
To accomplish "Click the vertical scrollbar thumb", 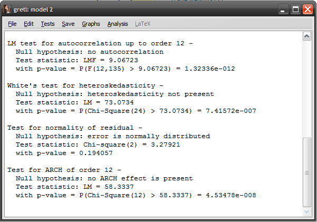I will click(x=306, y=172).
